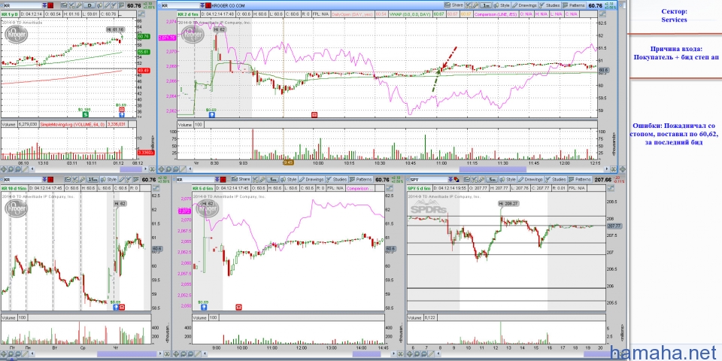
Task: Click red earnings phone icon on KR 1-minute chart
Action: click(314, 114)
